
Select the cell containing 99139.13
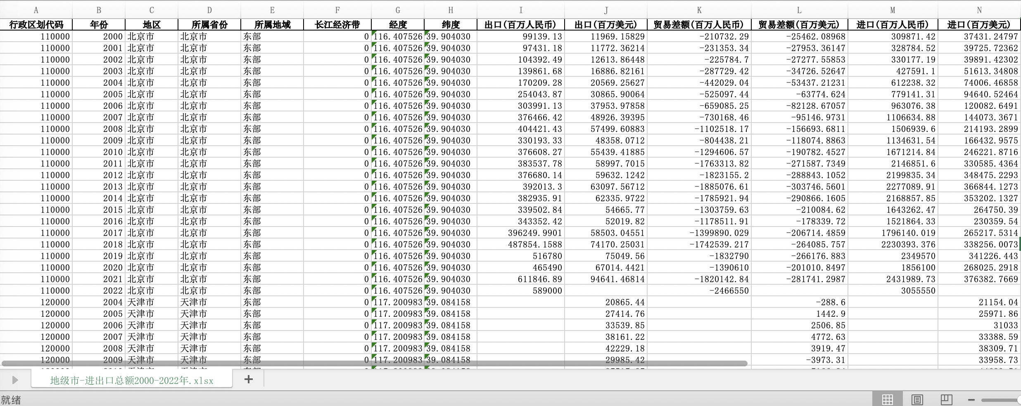(x=521, y=36)
